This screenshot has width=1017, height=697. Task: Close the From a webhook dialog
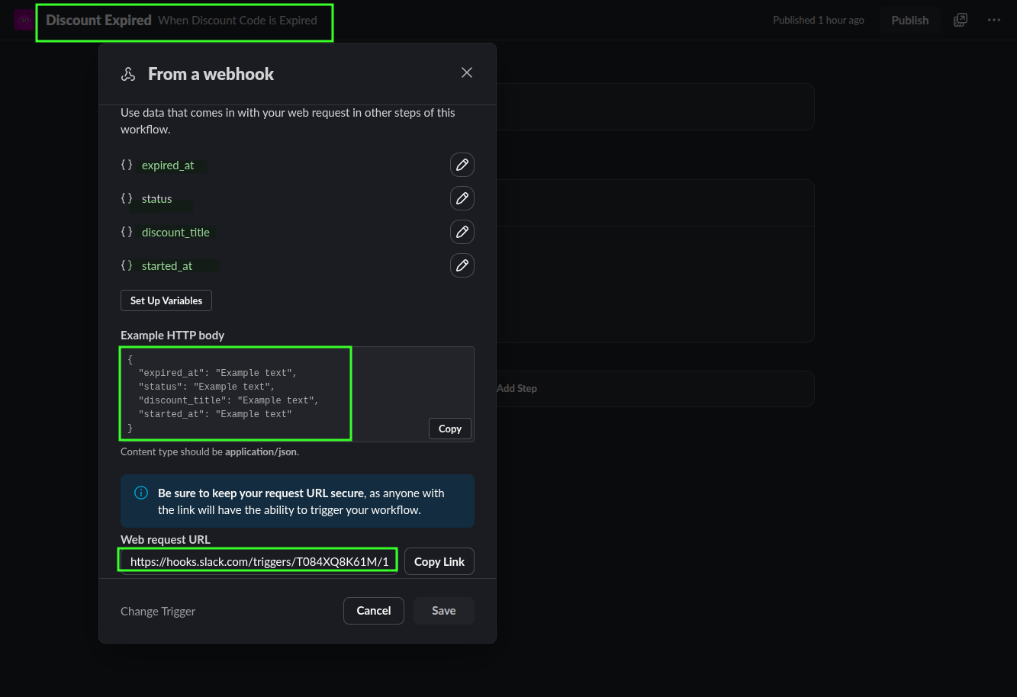(x=467, y=72)
